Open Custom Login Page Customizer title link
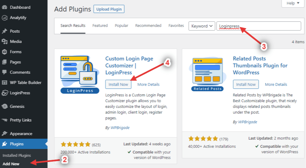This screenshot has height=168, width=306. pyautogui.click(x=129, y=66)
